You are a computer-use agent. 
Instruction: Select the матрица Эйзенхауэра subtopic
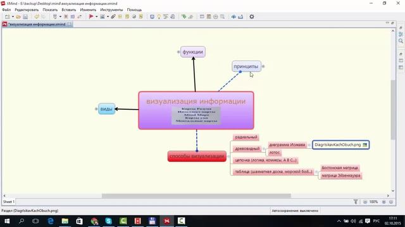[341, 175]
